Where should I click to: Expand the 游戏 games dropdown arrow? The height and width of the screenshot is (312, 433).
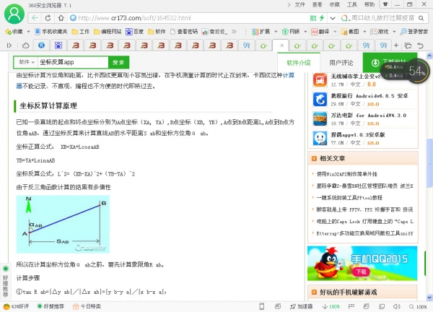point(394,32)
